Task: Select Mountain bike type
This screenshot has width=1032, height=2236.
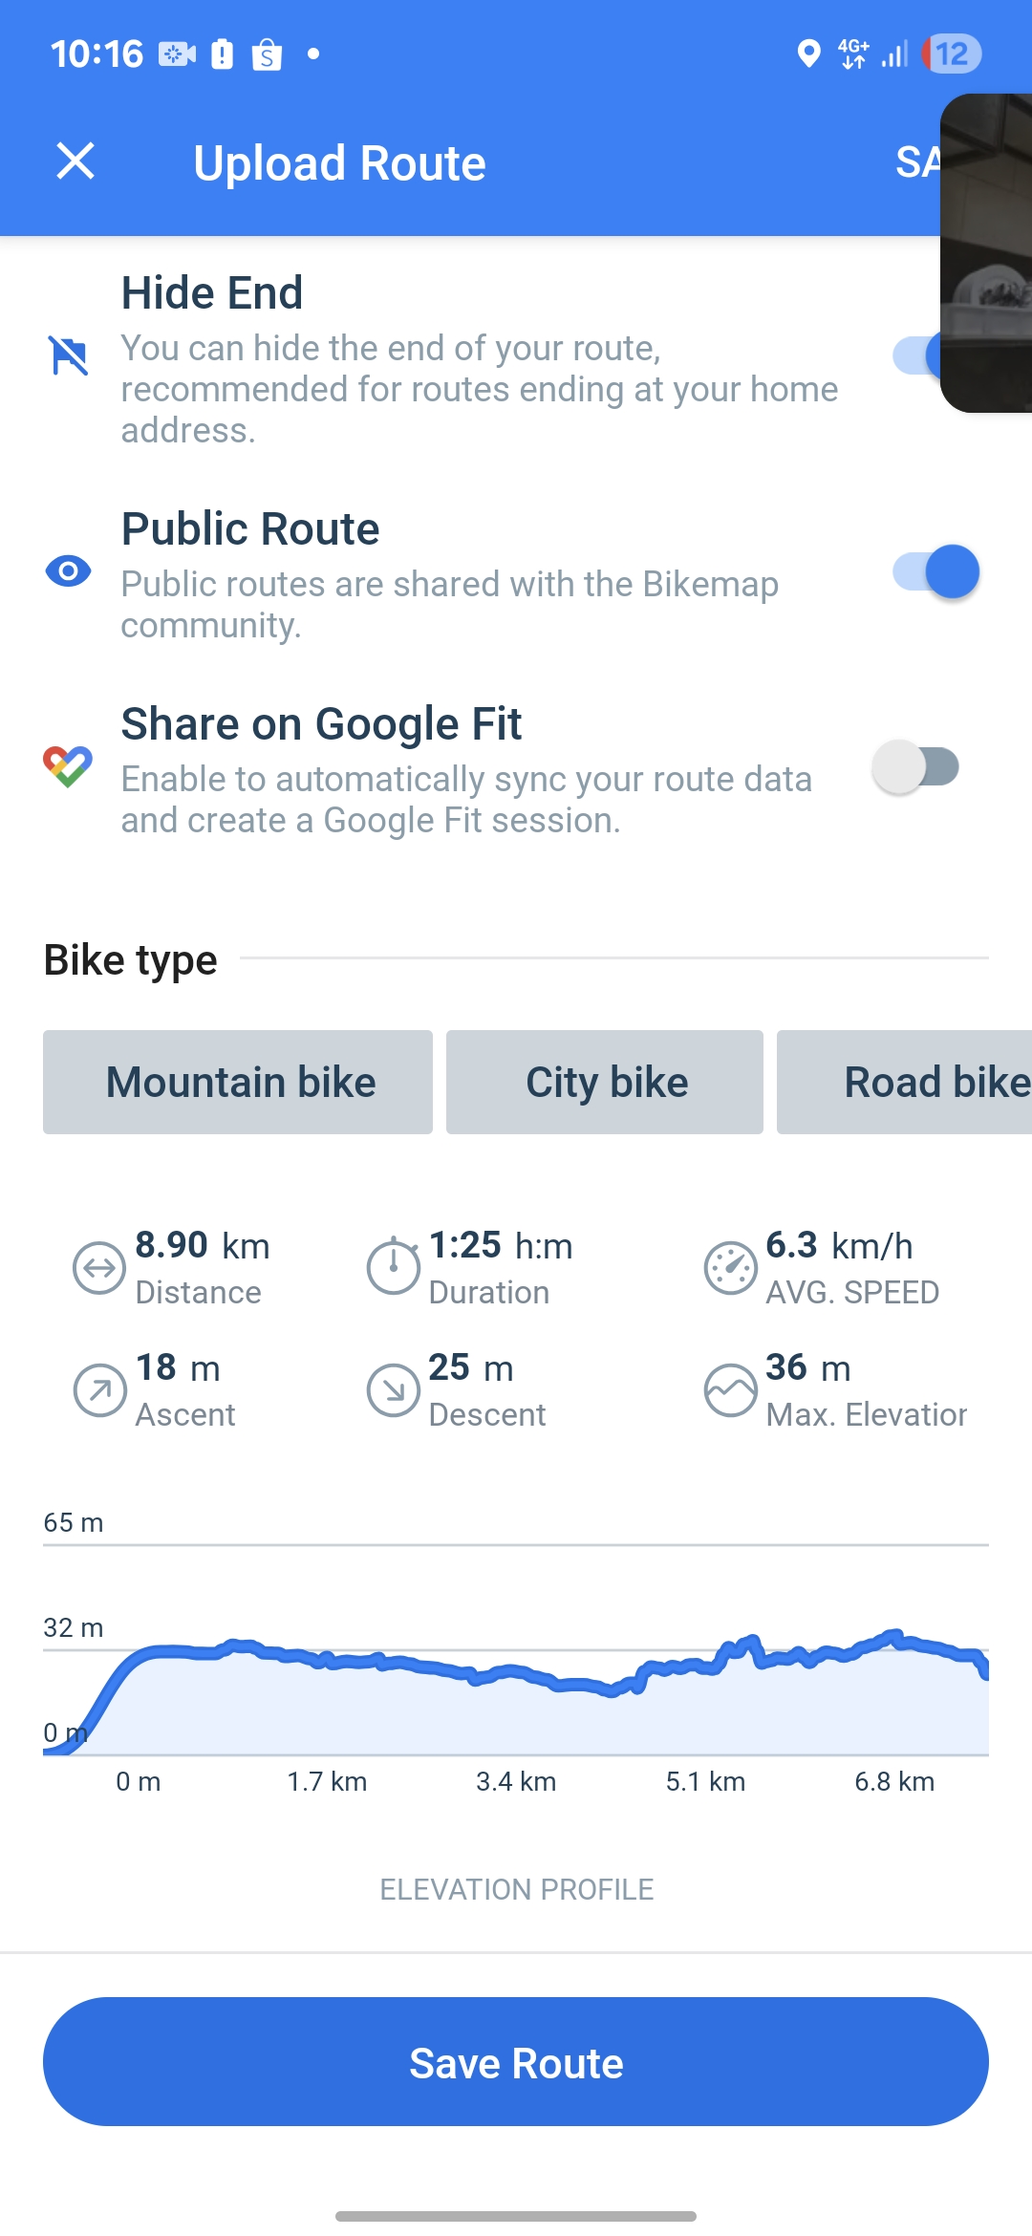Action: point(238,1083)
